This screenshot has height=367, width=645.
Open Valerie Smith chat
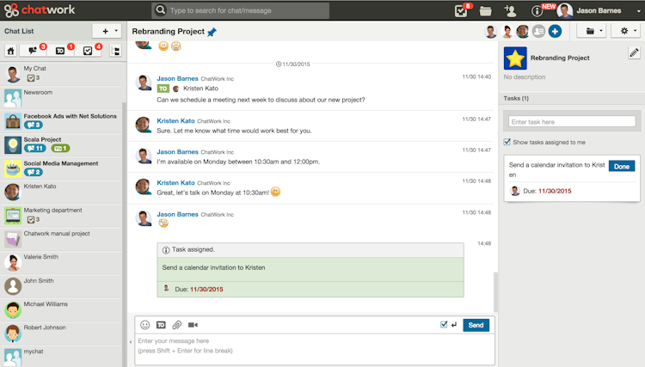click(x=62, y=262)
